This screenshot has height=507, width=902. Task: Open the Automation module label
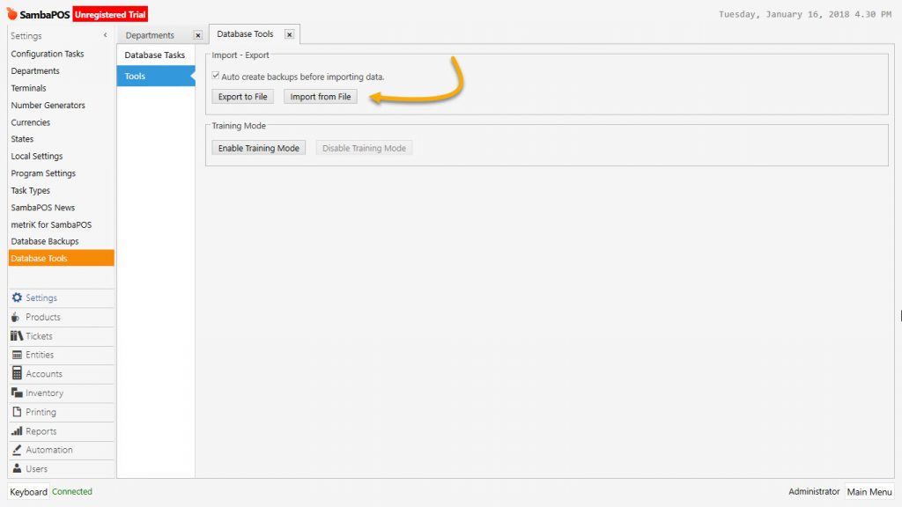(49, 450)
